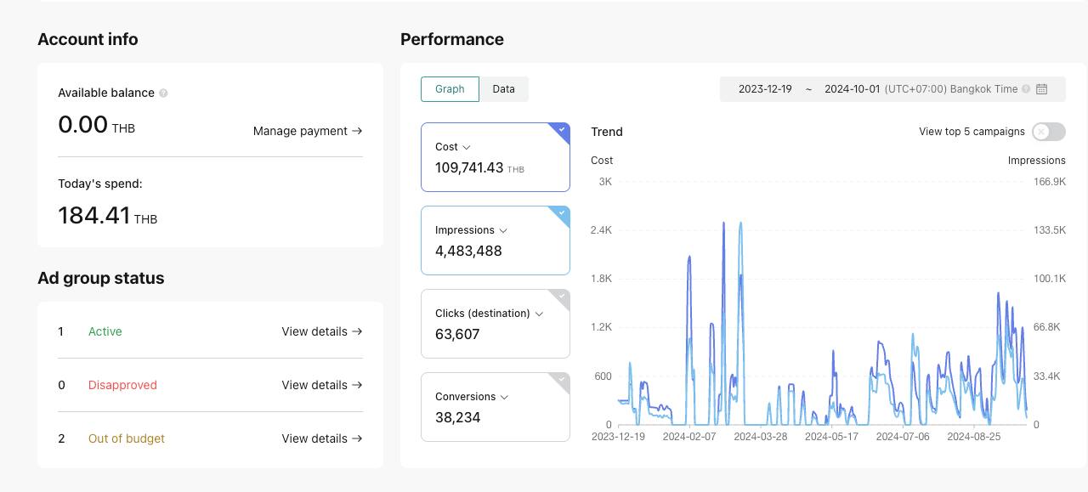The width and height of the screenshot is (1088, 492).
Task: Expand the Cost metric dropdown
Action: 466,148
